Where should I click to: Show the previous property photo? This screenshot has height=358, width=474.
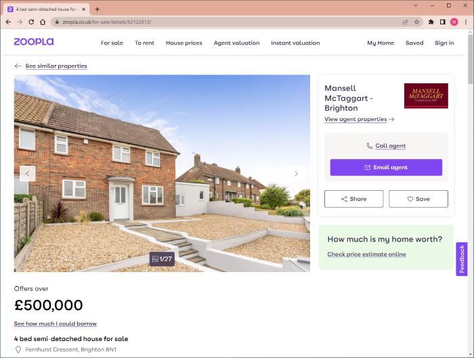coord(28,174)
